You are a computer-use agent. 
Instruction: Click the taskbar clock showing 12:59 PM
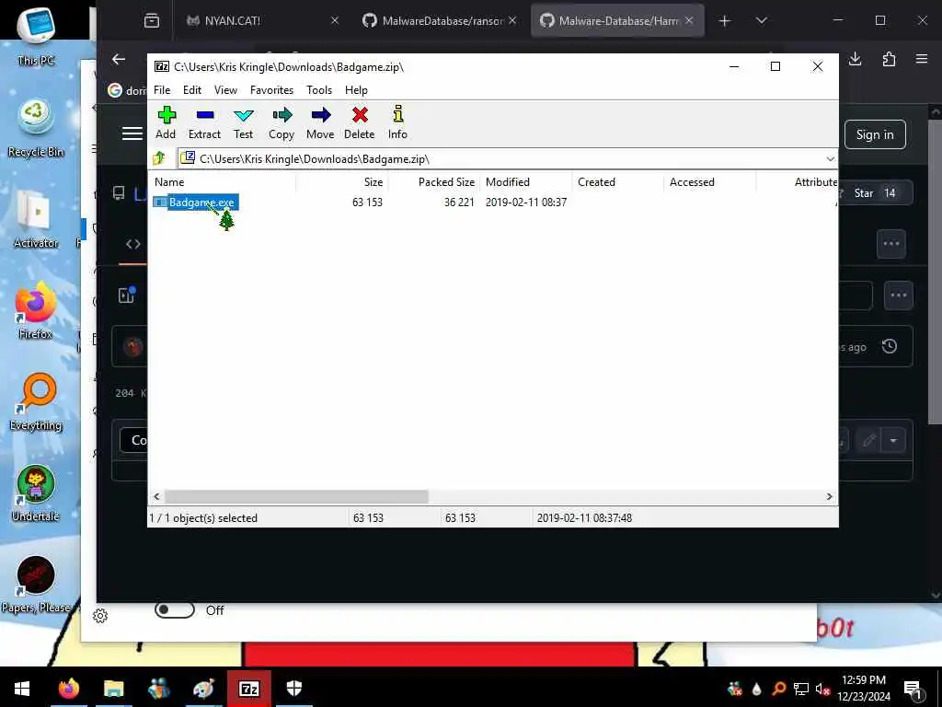click(863, 689)
